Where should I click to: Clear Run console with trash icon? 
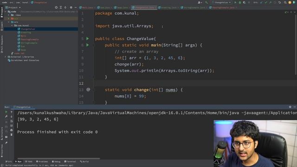(11, 135)
